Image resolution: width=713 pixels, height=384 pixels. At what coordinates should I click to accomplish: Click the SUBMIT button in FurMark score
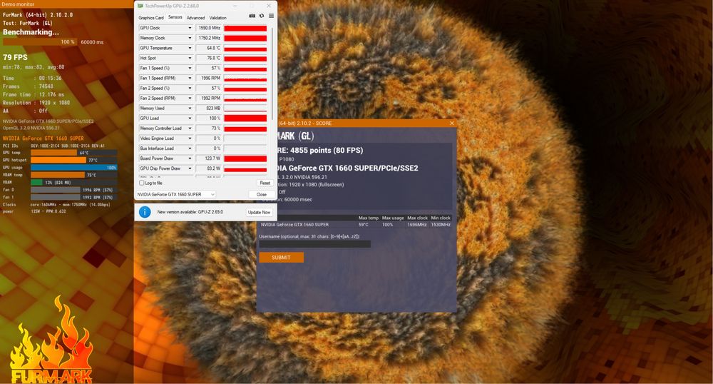coord(281,258)
